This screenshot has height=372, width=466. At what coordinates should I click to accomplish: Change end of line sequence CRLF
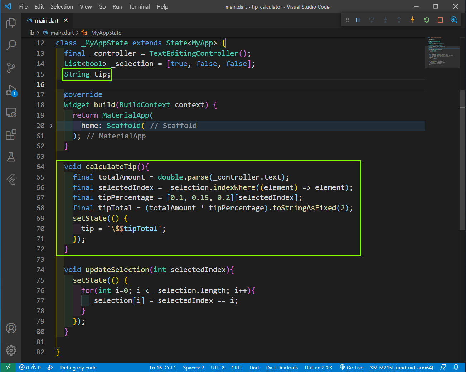coord(237,368)
